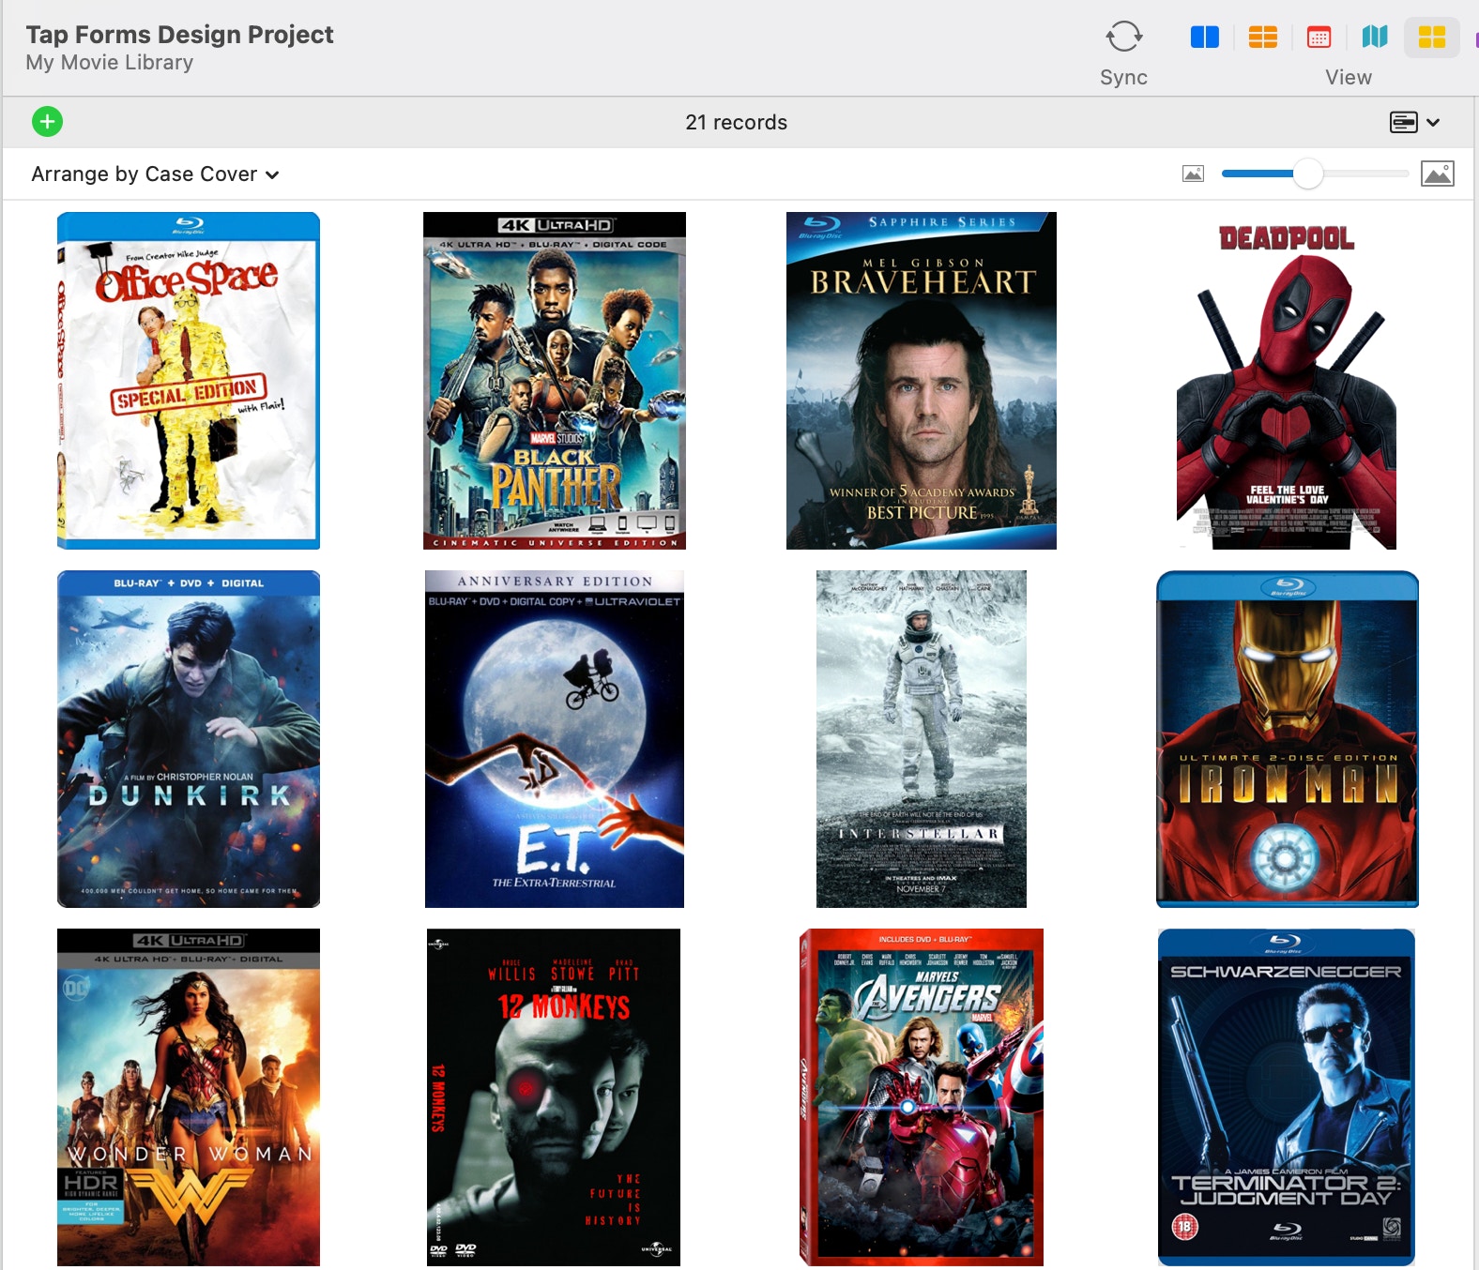Select the yellow photo grid view
Viewport: 1479px width, 1270px height.
1431,37
